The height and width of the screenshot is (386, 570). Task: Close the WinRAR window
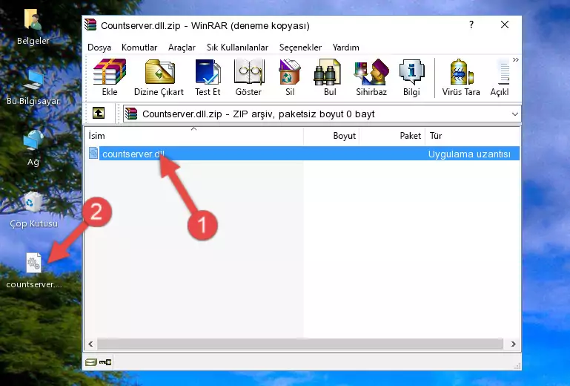pyautogui.click(x=505, y=24)
